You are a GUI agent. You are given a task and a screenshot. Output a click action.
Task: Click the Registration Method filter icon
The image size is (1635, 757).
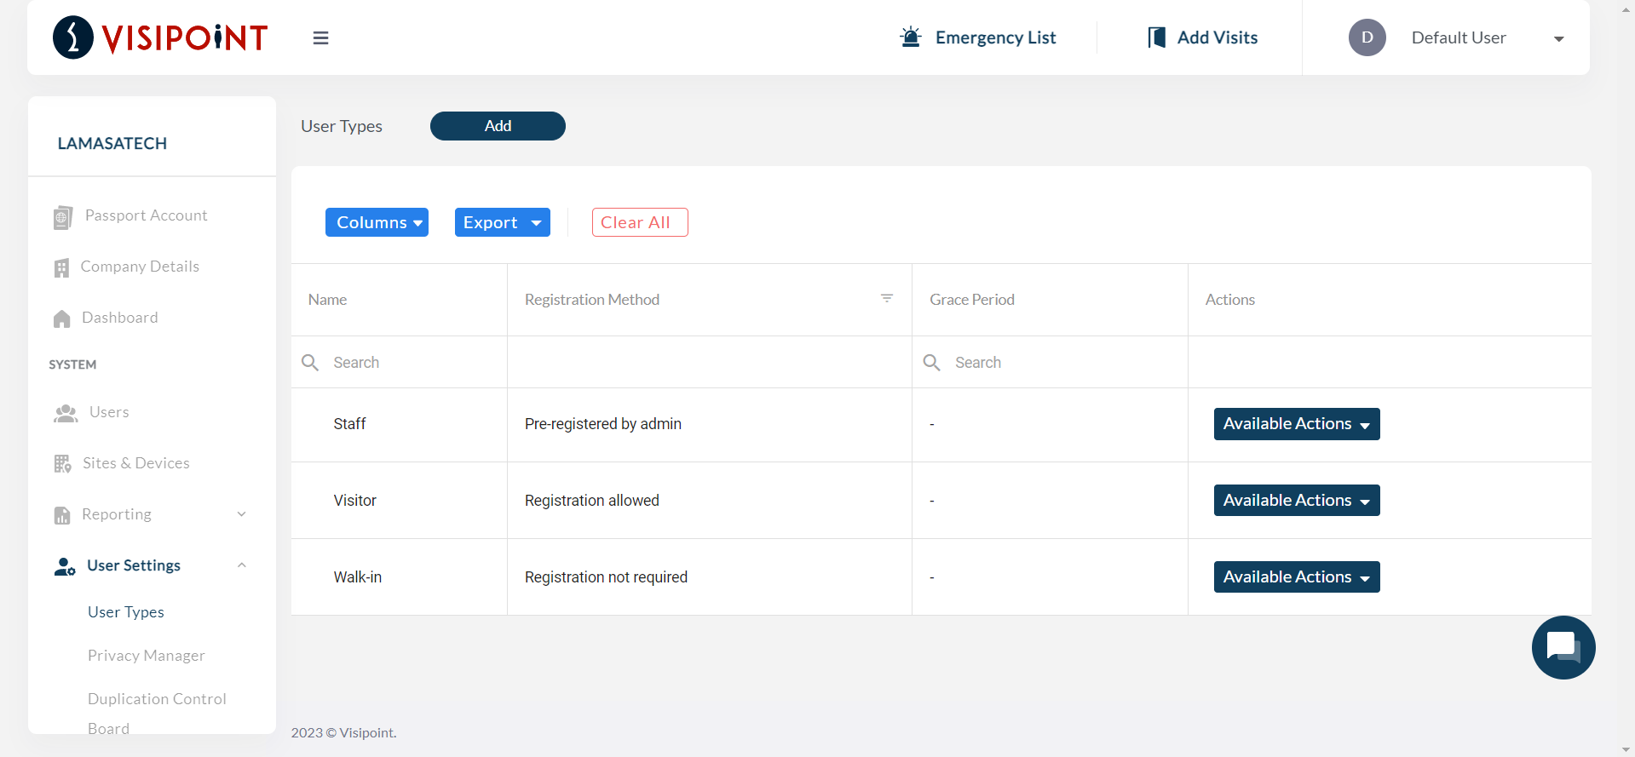(886, 298)
